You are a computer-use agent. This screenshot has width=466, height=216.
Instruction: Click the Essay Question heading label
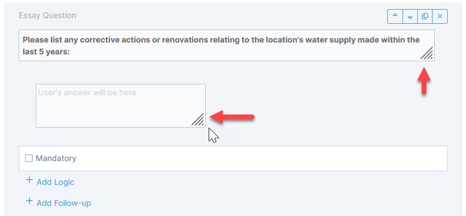[48, 15]
